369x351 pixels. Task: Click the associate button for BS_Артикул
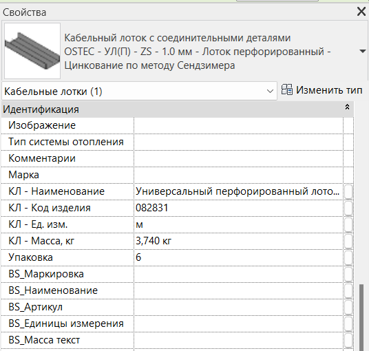click(348, 307)
